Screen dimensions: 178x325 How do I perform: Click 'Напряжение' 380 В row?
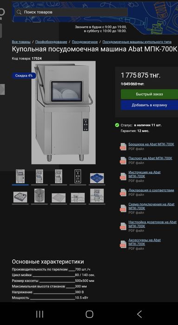[48, 292]
